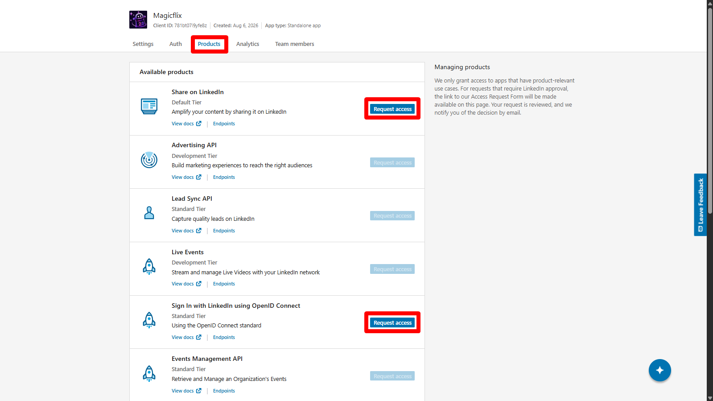Click the Sign In with LinkedIn rocket icon
The width and height of the screenshot is (713, 401).
pyautogui.click(x=149, y=320)
